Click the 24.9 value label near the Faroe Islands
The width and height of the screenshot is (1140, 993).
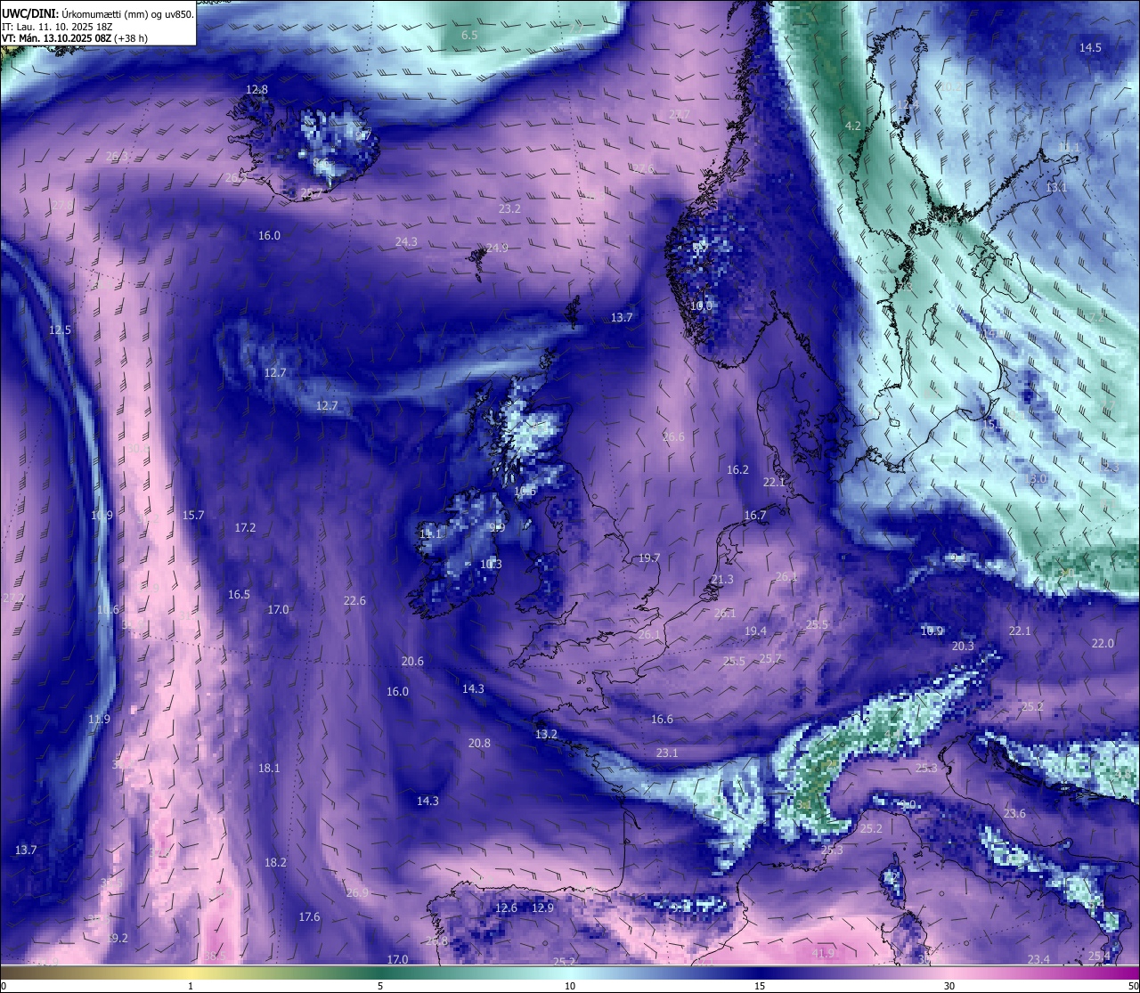pos(497,248)
